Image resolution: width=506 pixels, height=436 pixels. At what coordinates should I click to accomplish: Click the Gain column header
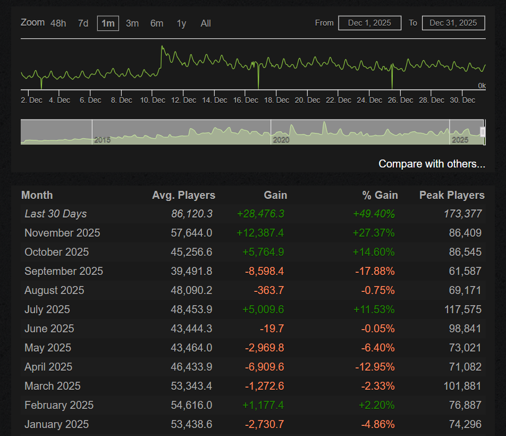pyautogui.click(x=275, y=195)
